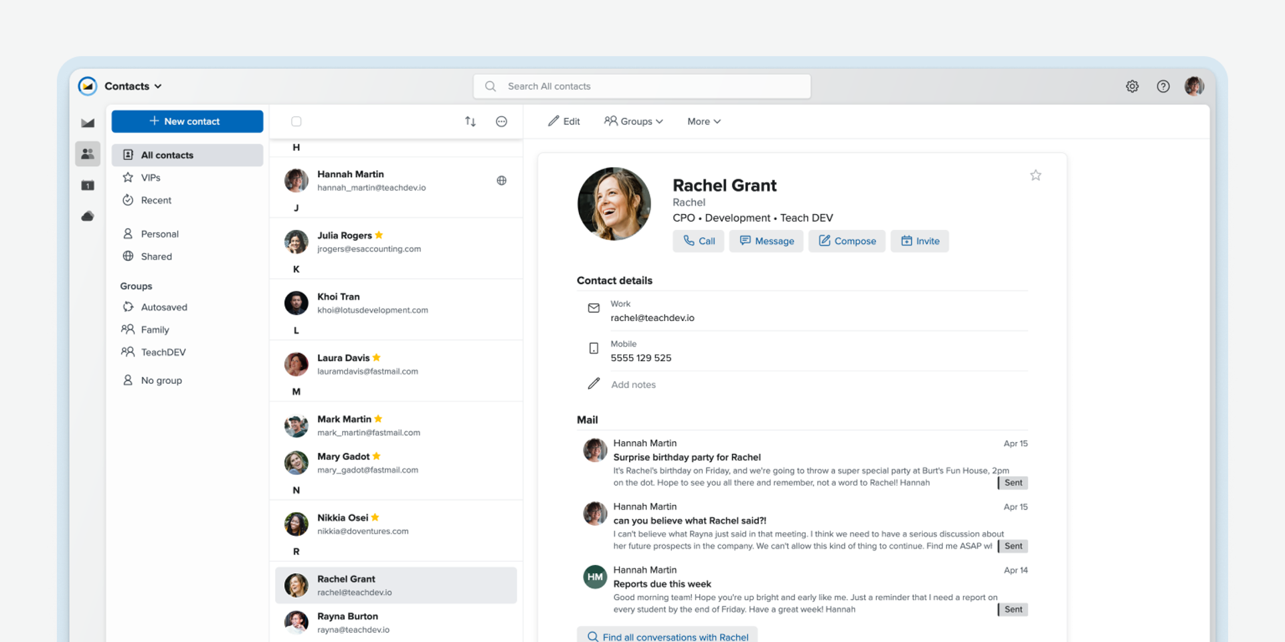
Task: Click the globe icon beside Hannah Martin
Action: (501, 181)
